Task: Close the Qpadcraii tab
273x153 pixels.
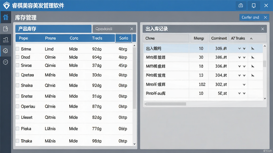Action: (x=132, y=29)
